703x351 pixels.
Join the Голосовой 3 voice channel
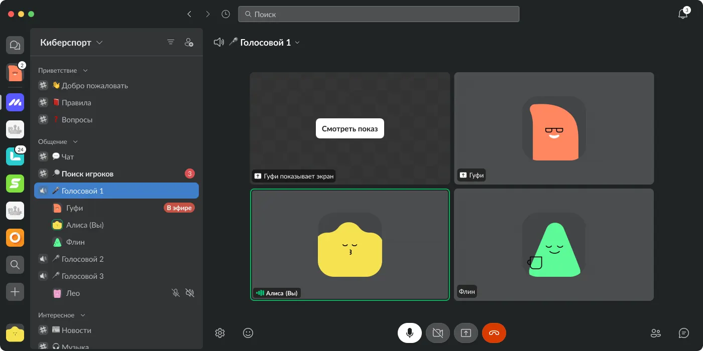[116, 276]
